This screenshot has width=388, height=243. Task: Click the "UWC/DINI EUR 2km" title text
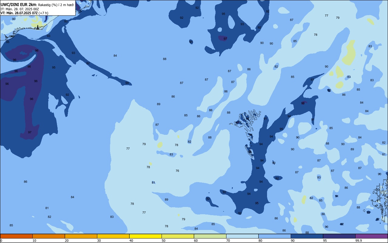18,5
